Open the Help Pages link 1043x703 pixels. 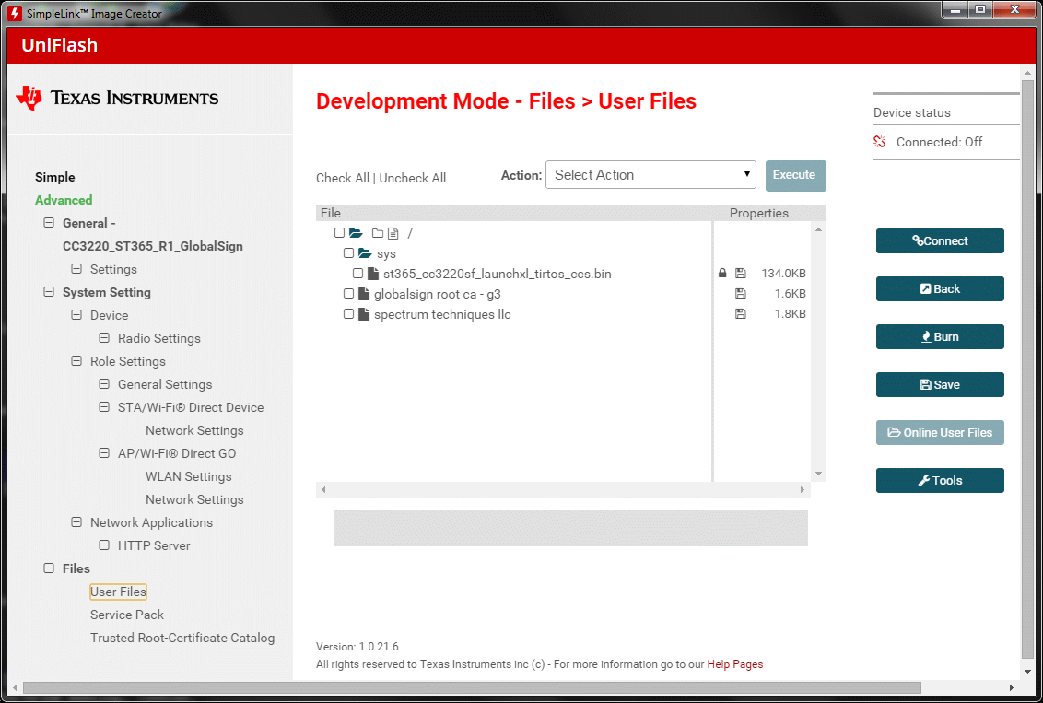(735, 664)
